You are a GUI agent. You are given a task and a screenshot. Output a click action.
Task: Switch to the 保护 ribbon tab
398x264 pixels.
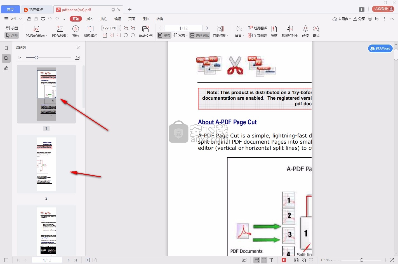tap(146, 19)
